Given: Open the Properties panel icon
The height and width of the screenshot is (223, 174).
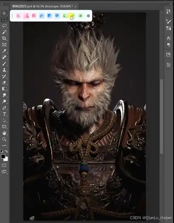Looking at the screenshot, I should [x=168, y=55].
